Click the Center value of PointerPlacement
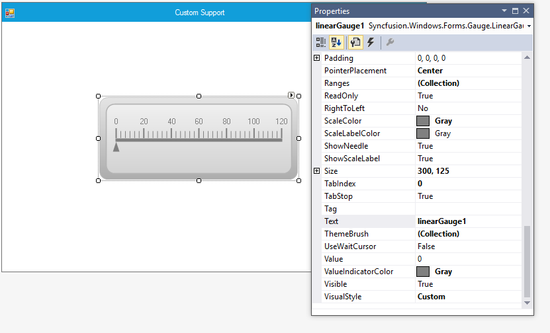The width and height of the screenshot is (550, 333). point(430,71)
